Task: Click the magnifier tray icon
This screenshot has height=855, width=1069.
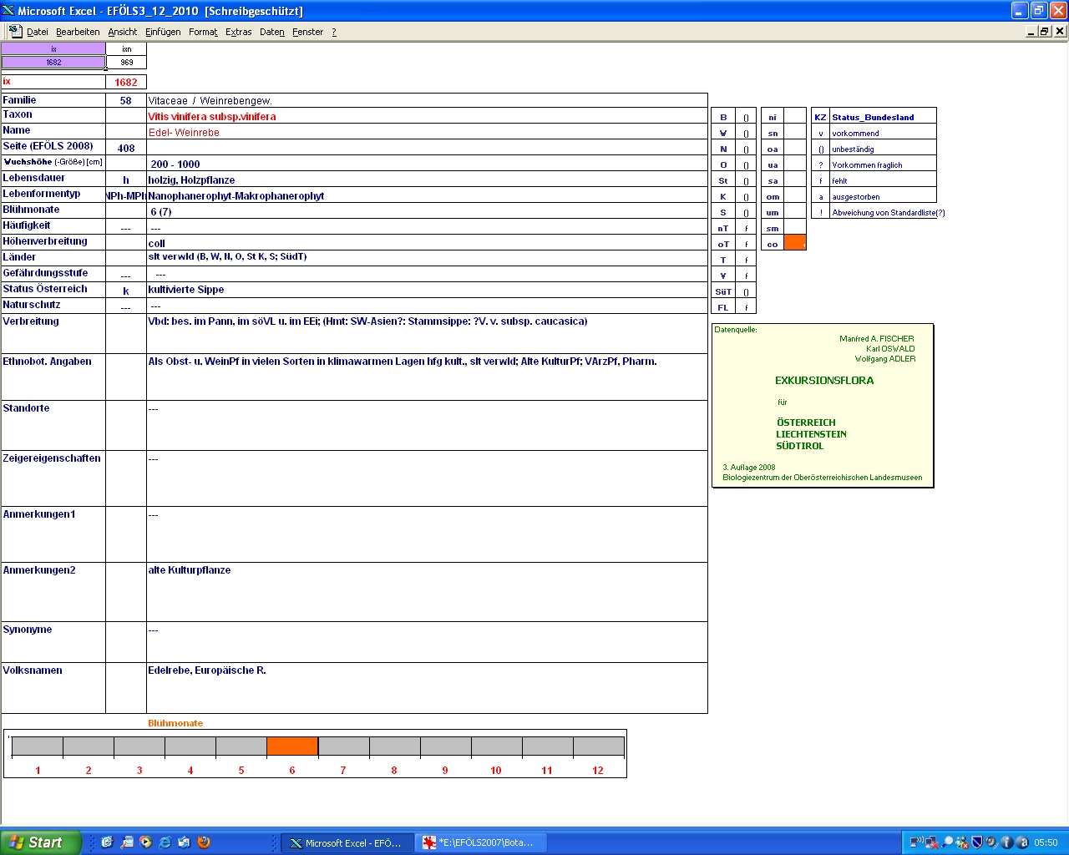Action: click(x=947, y=842)
